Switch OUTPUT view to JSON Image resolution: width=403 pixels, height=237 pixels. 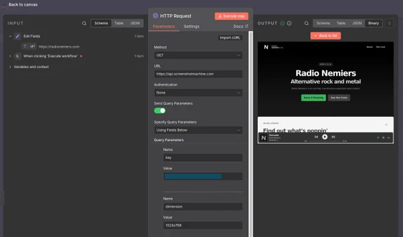(357, 23)
